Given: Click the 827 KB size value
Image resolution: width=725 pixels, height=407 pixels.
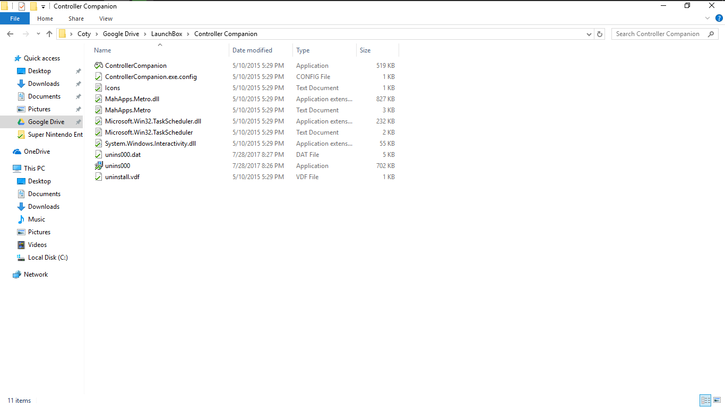Looking at the screenshot, I should (x=385, y=99).
